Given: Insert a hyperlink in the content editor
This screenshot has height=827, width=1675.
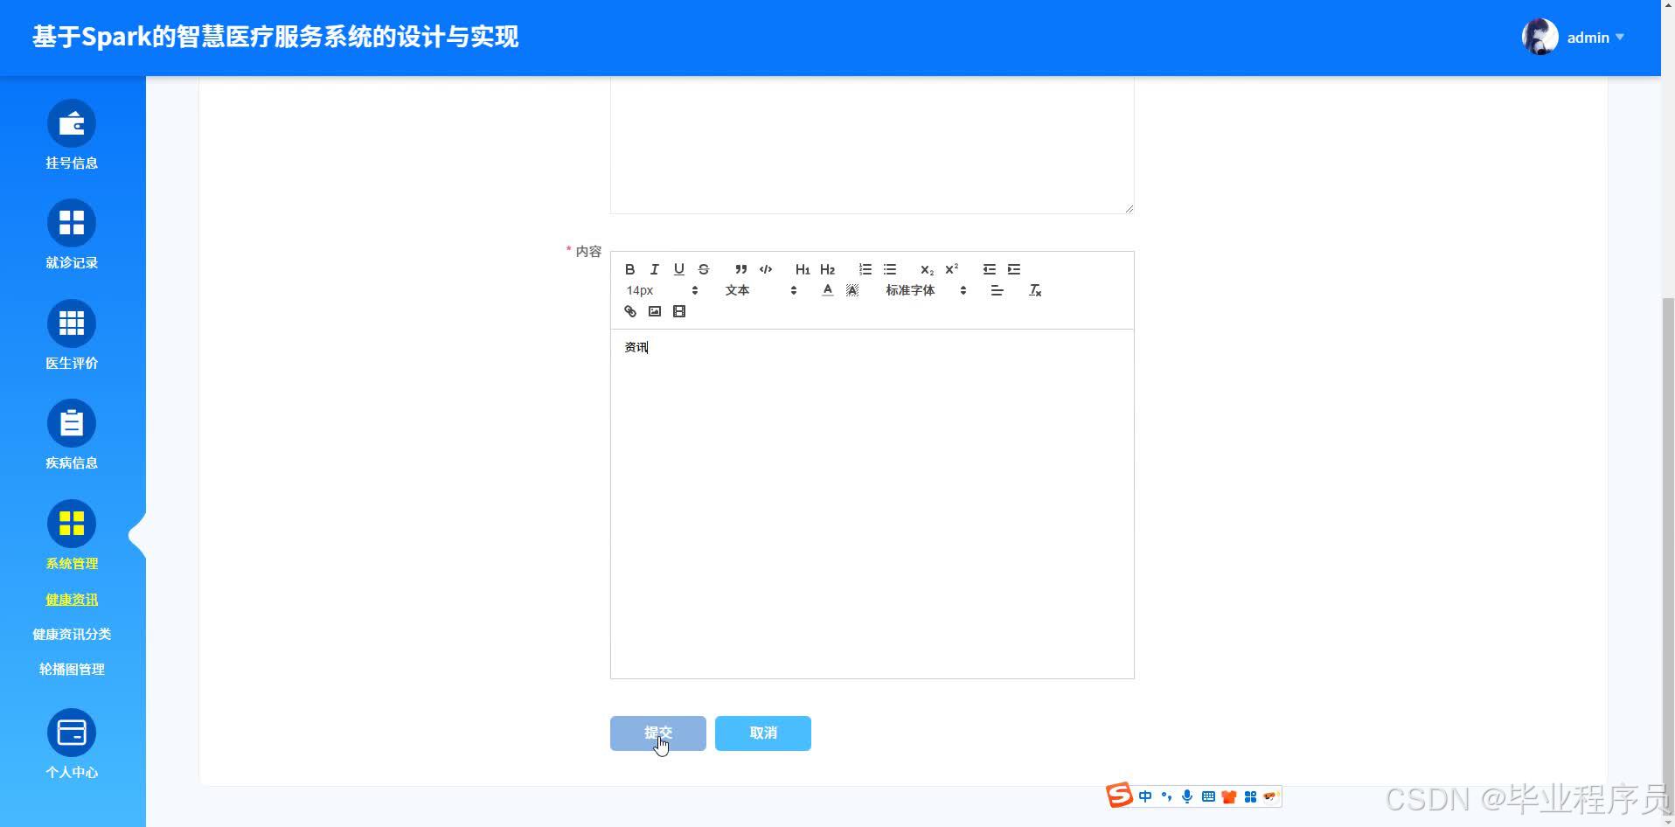Looking at the screenshot, I should [629, 310].
